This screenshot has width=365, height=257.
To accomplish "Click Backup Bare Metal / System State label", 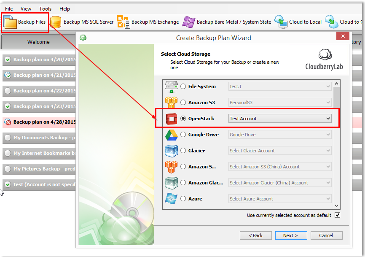I will (234, 22).
